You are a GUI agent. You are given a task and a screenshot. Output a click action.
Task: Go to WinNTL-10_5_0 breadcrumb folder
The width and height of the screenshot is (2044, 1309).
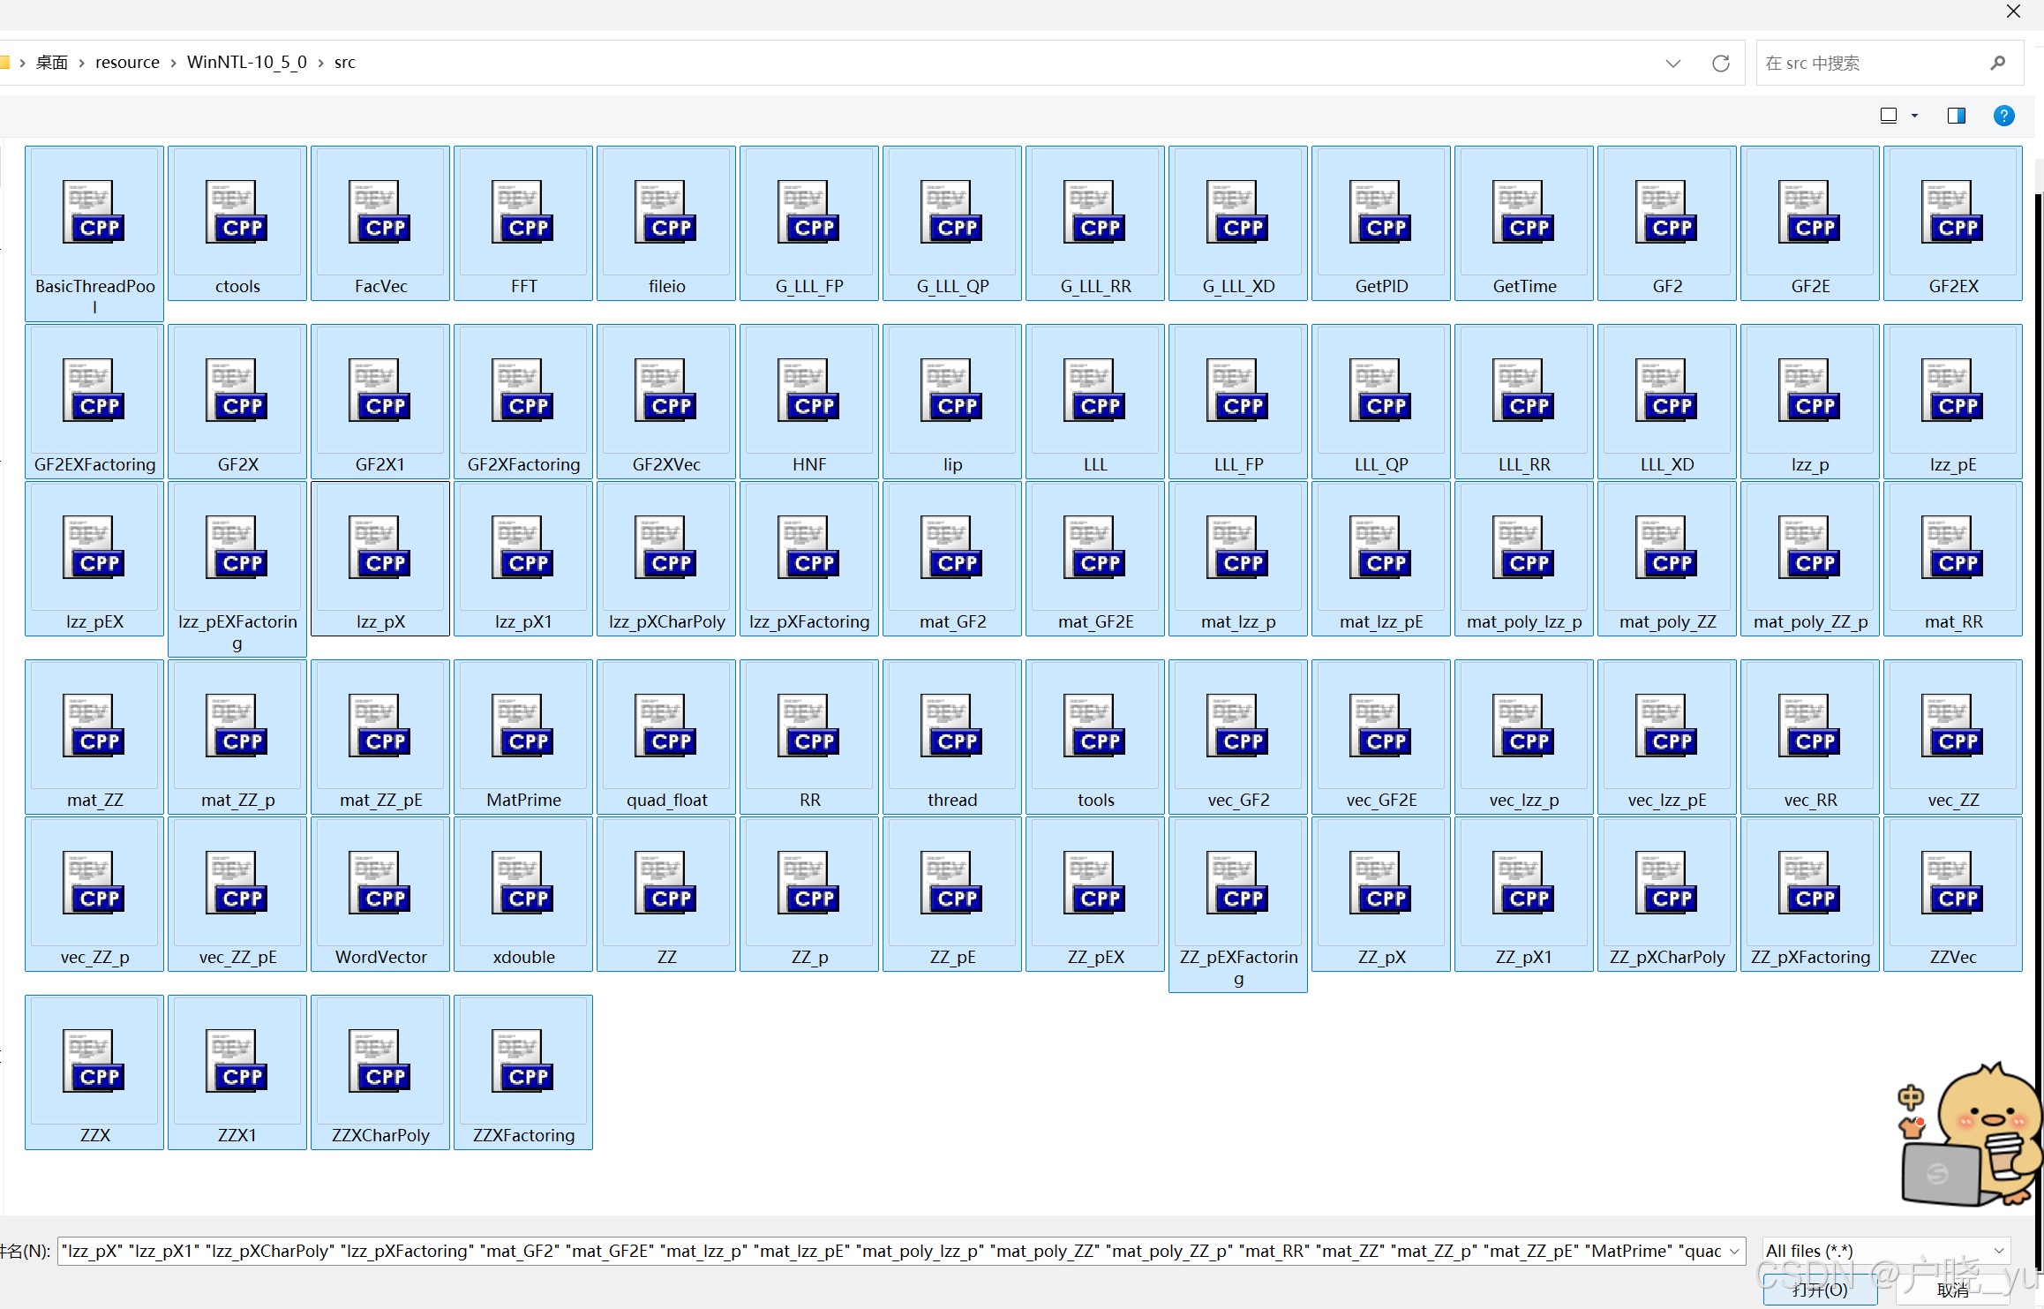coord(246,63)
